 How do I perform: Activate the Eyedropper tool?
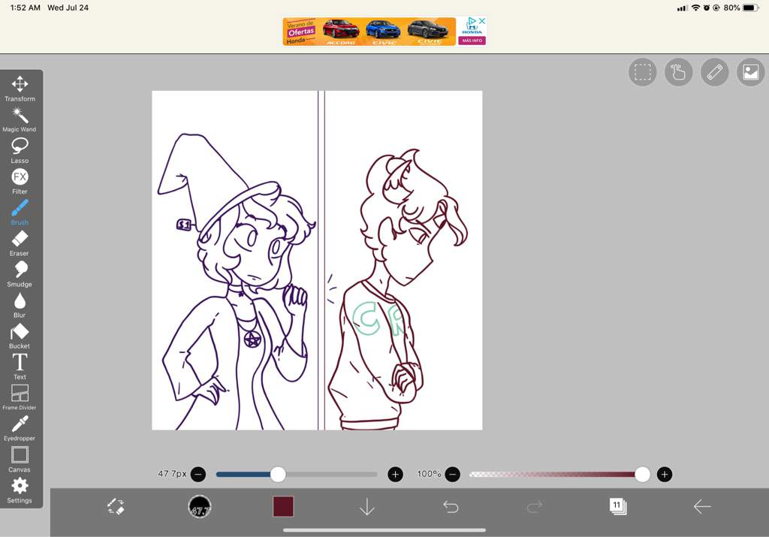pyautogui.click(x=20, y=428)
